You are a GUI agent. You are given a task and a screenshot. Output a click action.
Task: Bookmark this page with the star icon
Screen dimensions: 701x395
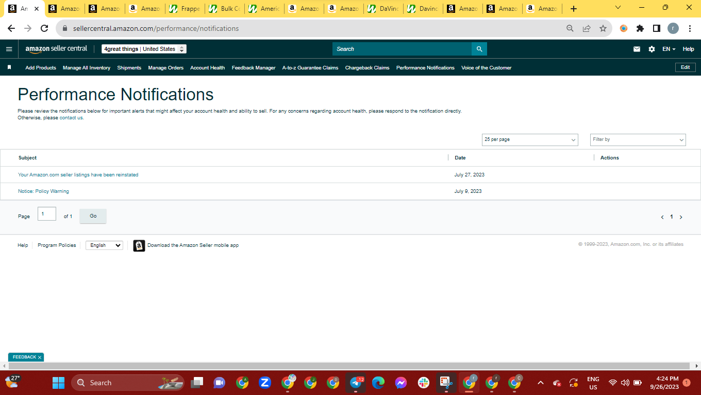coord(603,28)
